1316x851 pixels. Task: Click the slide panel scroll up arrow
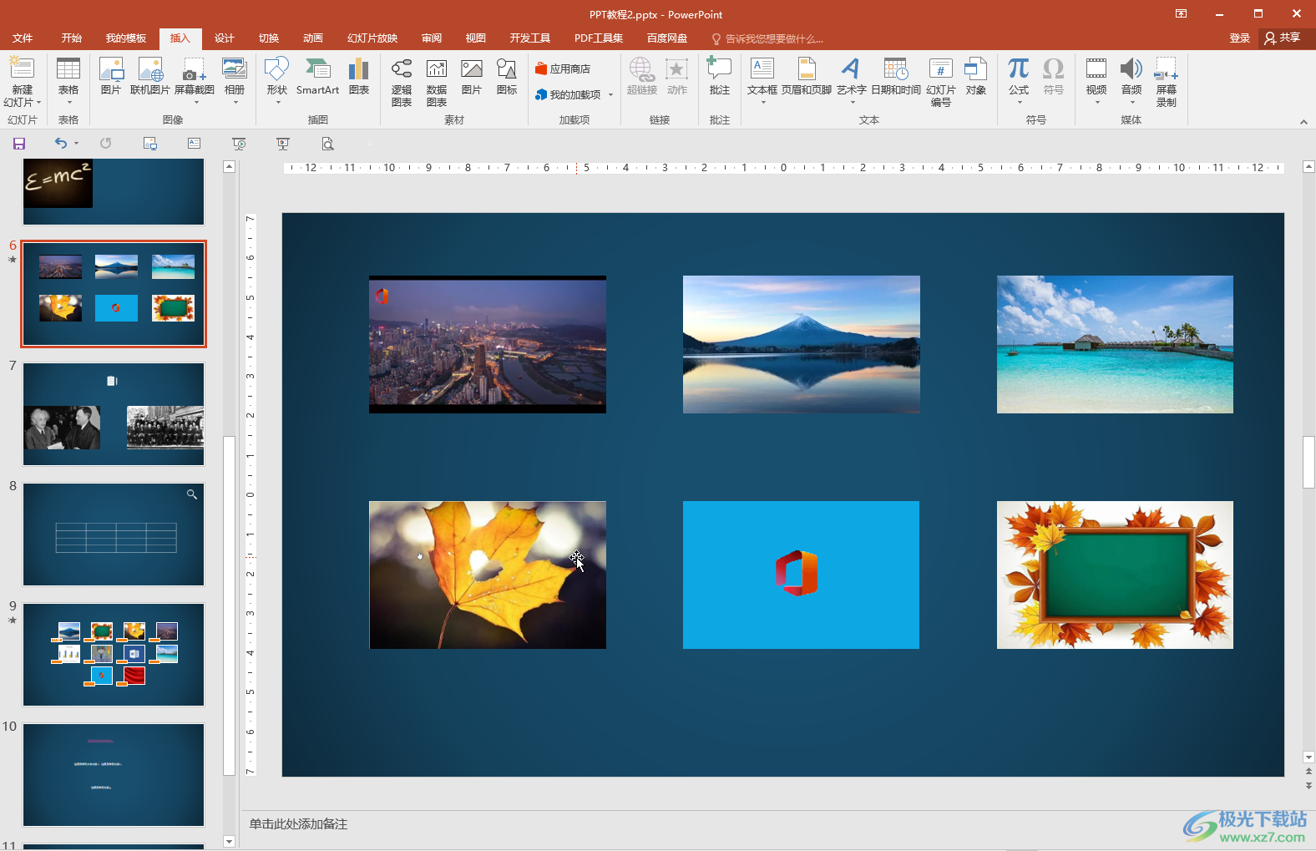point(230,167)
